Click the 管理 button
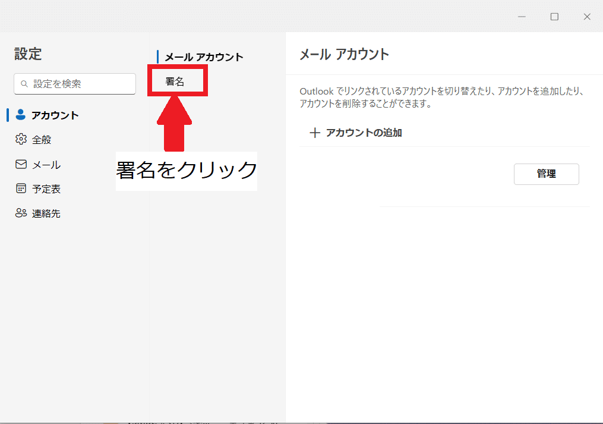Screen dimensions: 603x424 546,174
